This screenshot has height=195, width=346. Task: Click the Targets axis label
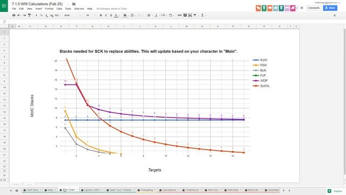tap(155, 170)
